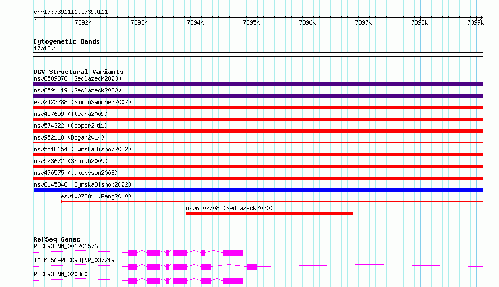Screen dimensions: 499x287
Task: Click the 7393k ruler label
Action: pos(139,22)
